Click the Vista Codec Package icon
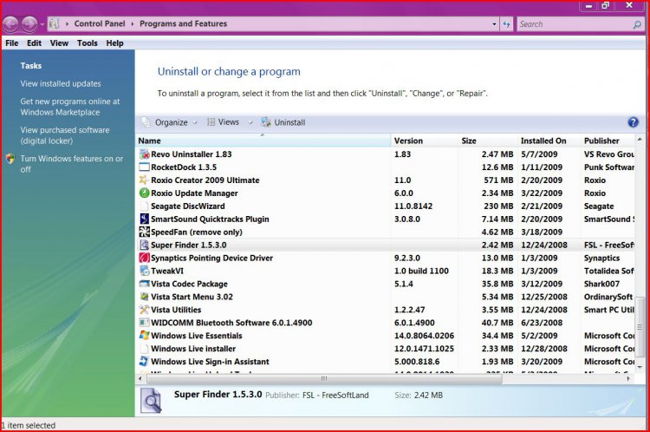 click(x=144, y=284)
